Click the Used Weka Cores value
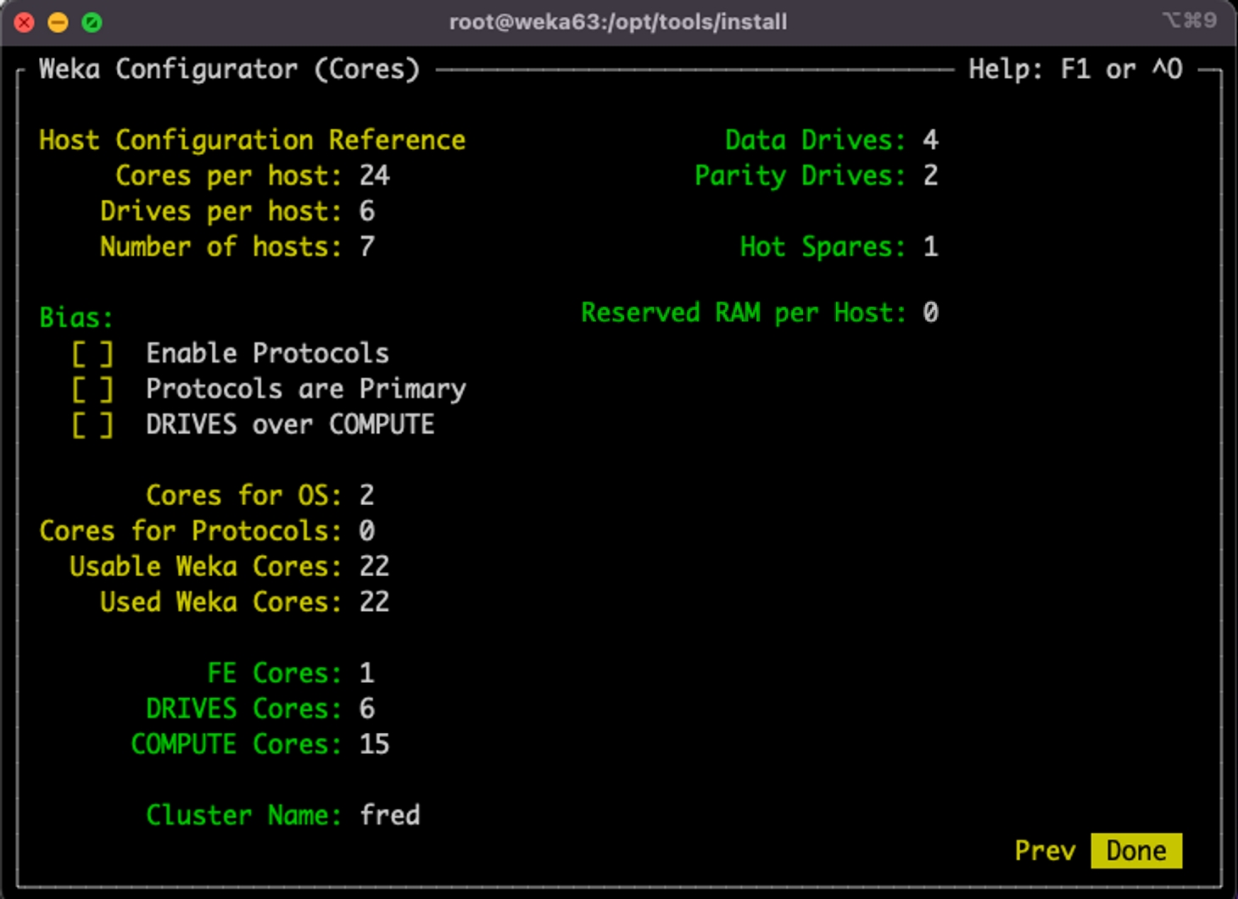The width and height of the screenshot is (1238, 899). [374, 602]
